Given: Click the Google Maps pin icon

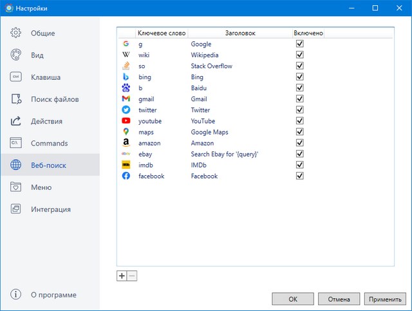Looking at the screenshot, I should 126,132.
